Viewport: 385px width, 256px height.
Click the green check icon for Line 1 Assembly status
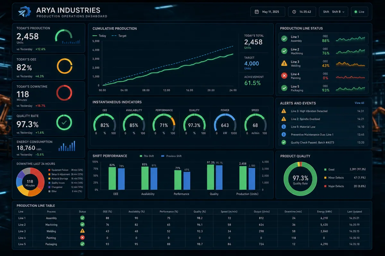(x=284, y=39)
